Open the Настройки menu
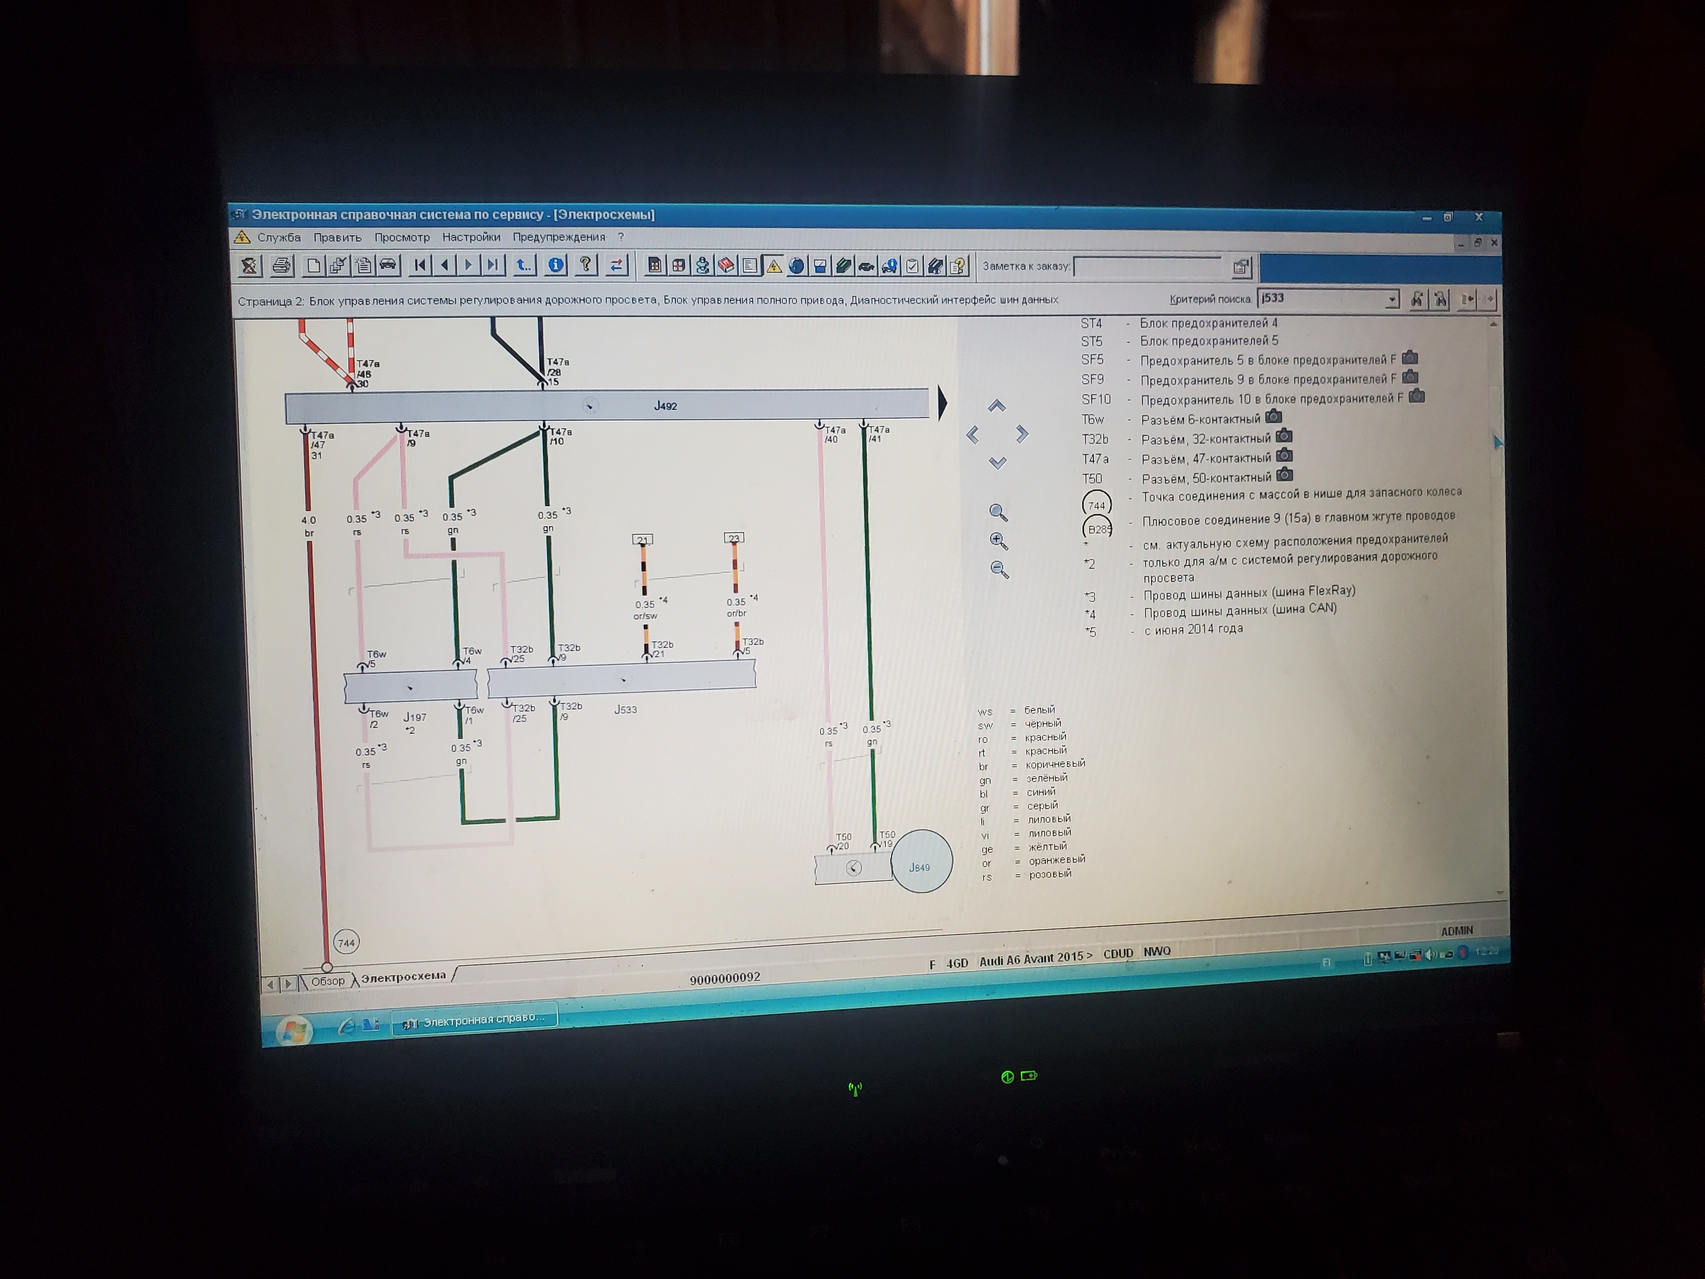 [471, 237]
